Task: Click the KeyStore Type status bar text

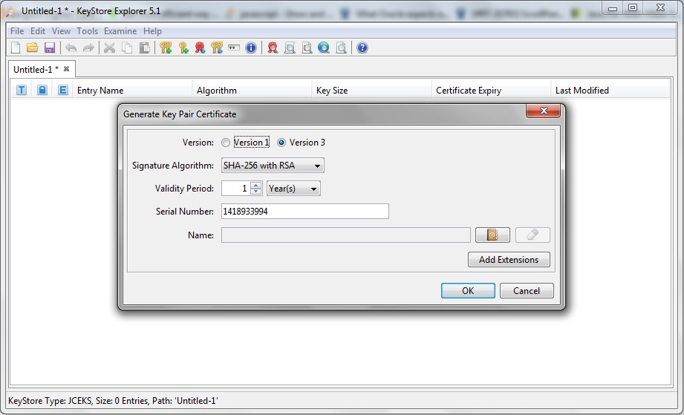Action: tap(113, 401)
